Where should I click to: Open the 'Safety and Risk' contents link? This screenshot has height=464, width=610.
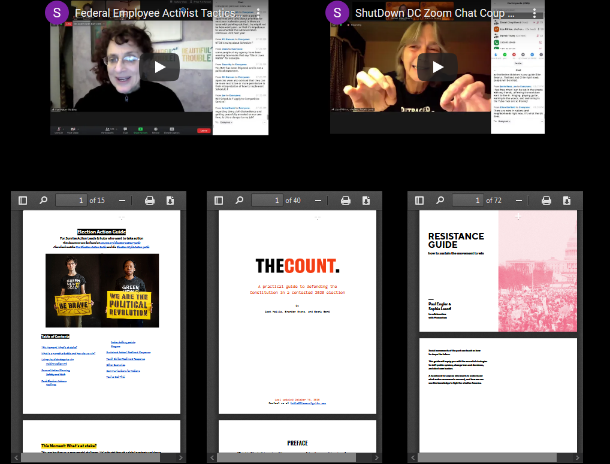pos(56,375)
